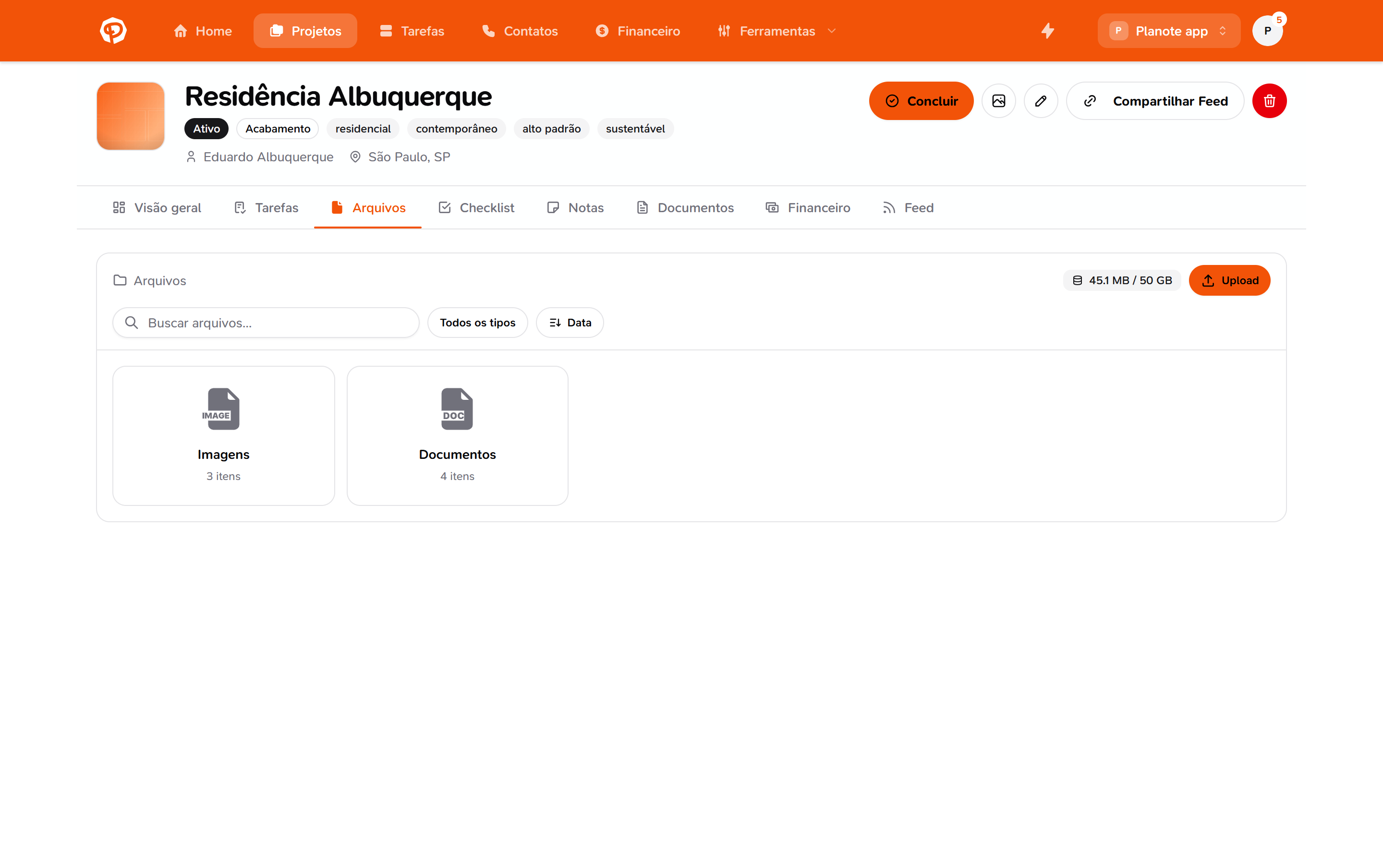Click the Arquivos folder breadcrumb
The image size is (1383, 864).
[x=150, y=281]
